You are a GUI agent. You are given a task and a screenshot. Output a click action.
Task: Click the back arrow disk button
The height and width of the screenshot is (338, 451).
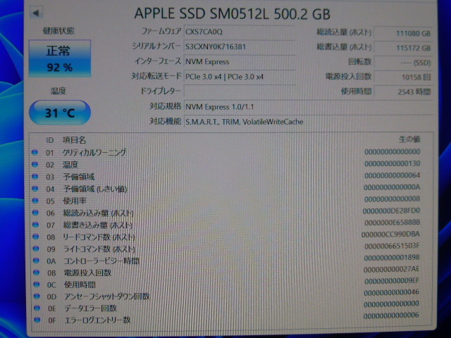(x=36, y=13)
